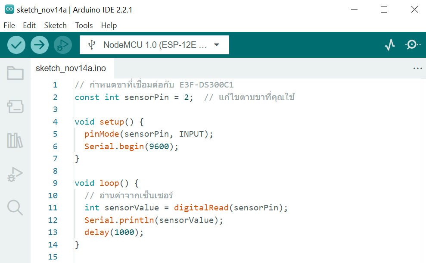The height and width of the screenshot is (263, 426).
Task: Click the E3F-DS300C1 text in the comment
Action: tap(206, 85)
